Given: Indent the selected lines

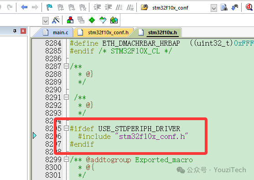Looking at the screenshot, I should coord(97,7).
